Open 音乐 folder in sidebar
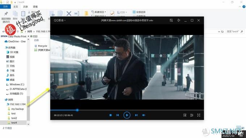The width and height of the screenshot is (246, 138). click(x=10, y=75)
